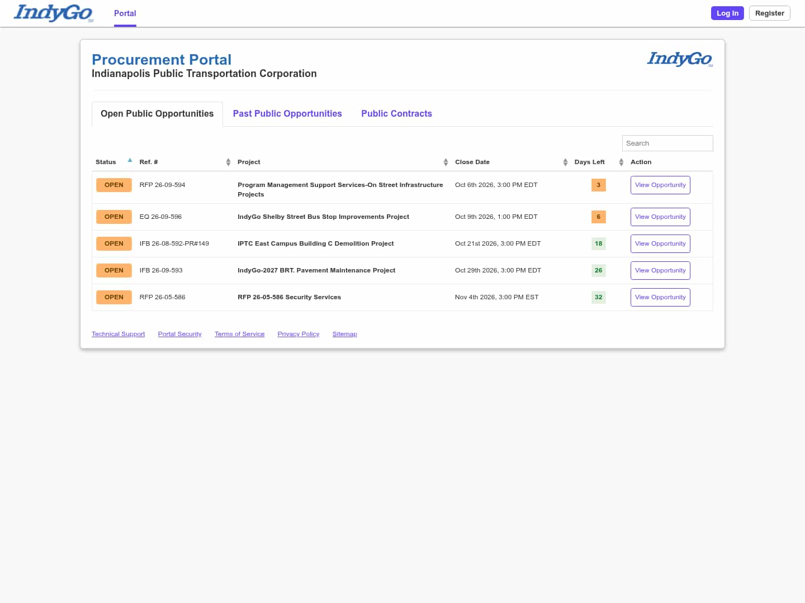Open the Sitemap link
This screenshot has width=805, height=603.
tap(344, 334)
